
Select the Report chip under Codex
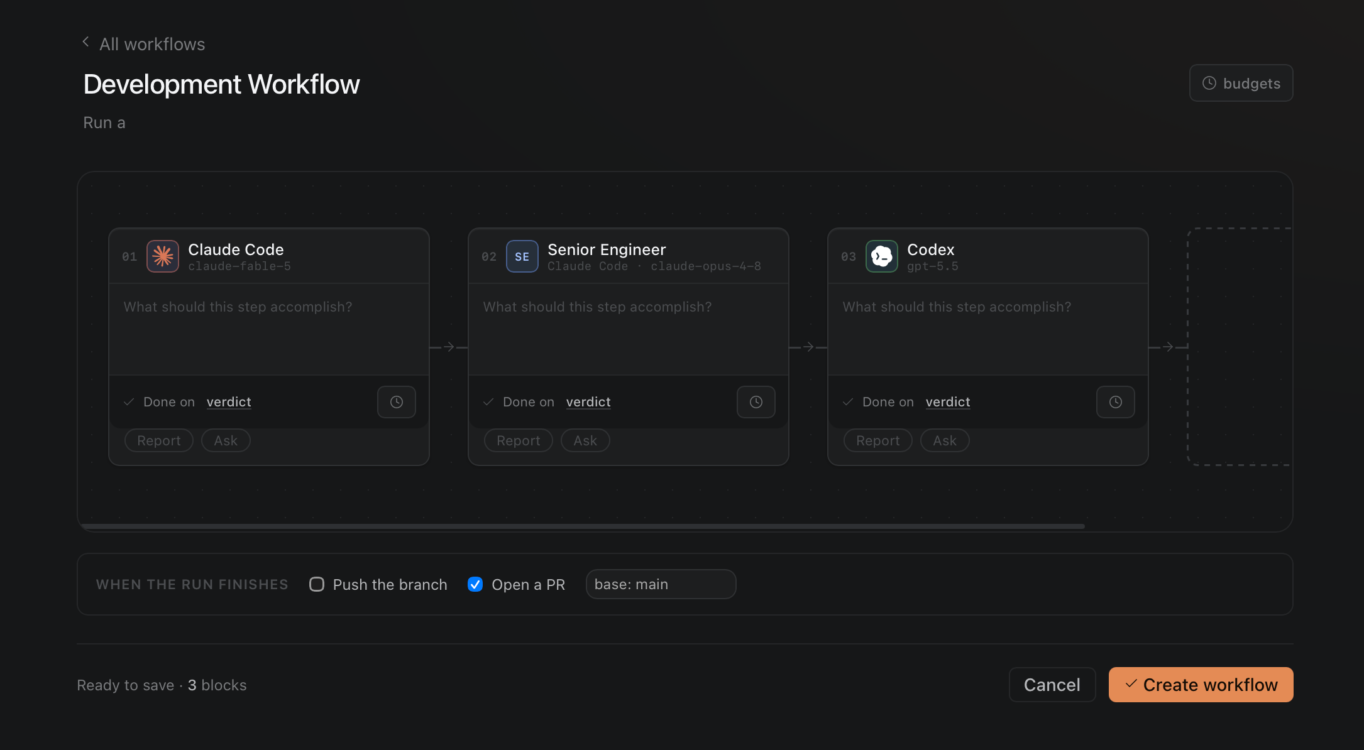click(878, 441)
